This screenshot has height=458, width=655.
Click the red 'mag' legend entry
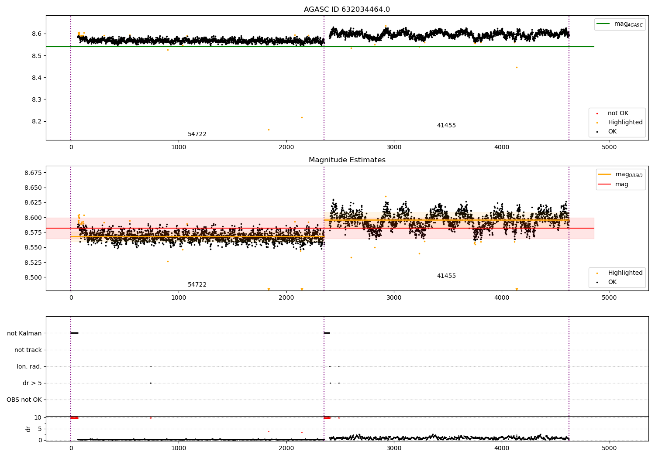(x=621, y=185)
